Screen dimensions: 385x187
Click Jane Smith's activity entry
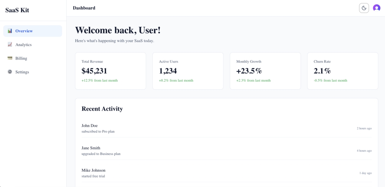click(x=226, y=151)
